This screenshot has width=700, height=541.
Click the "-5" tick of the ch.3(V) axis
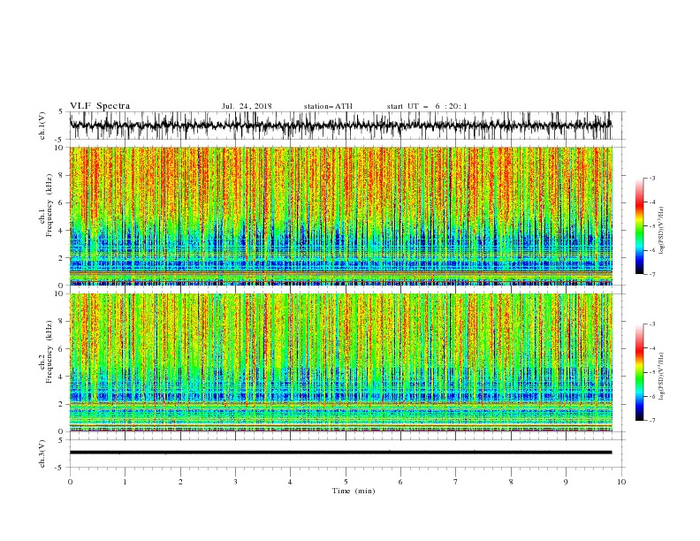(x=59, y=468)
